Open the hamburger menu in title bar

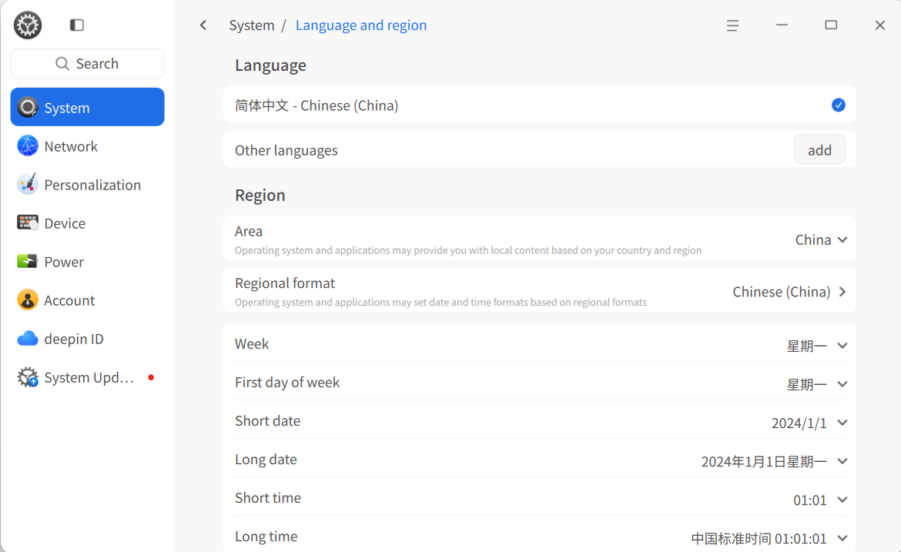(732, 25)
